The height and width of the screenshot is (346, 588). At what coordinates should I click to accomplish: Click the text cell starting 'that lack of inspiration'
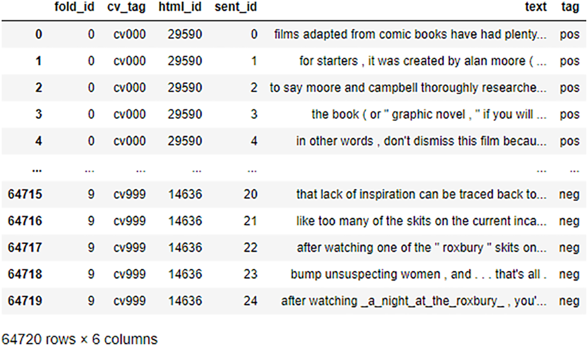(x=422, y=194)
